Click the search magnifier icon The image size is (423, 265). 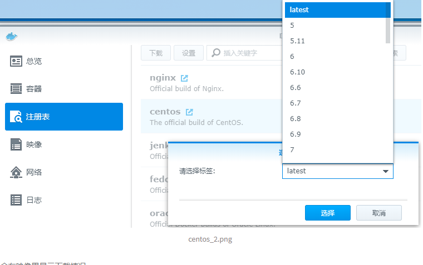coord(215,53)
